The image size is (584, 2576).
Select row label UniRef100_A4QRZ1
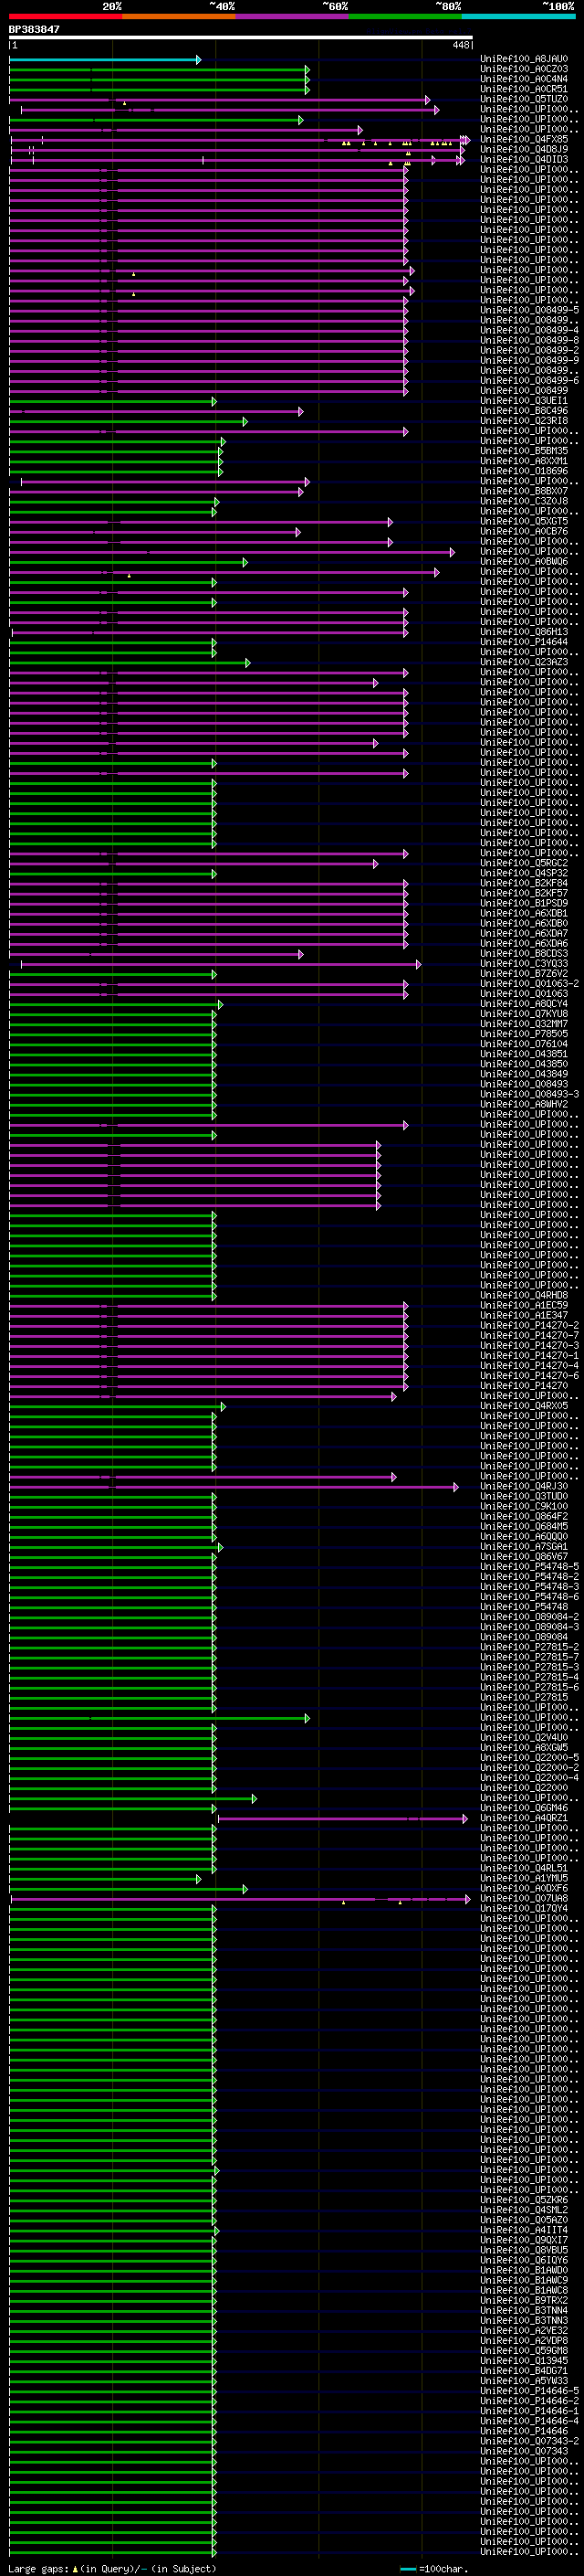pos(524,1818)
